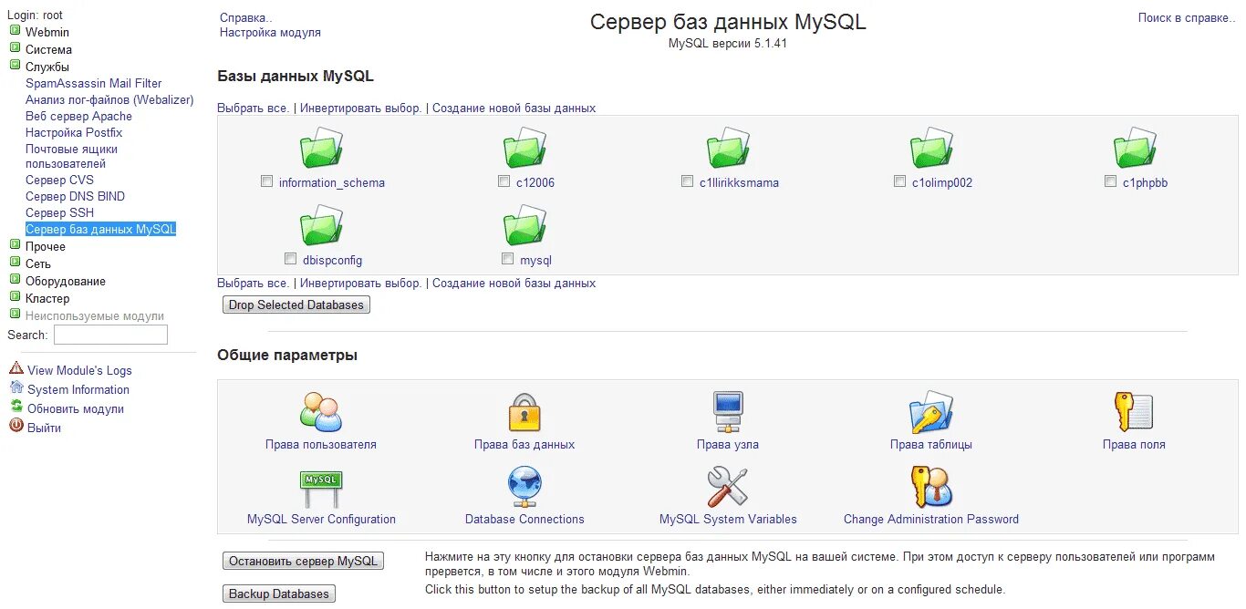This screenshot has width=1246, height=609.
Task: Click upper Создание новой базы данных link
Action: [x=514, y=108]
